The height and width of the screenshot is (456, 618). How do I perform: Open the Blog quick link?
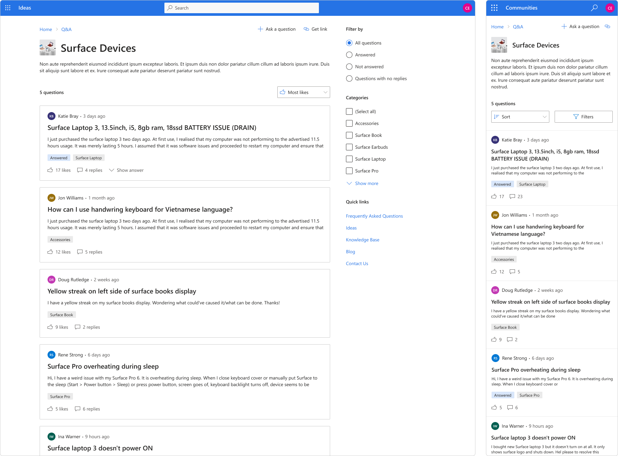click(351, 252)
